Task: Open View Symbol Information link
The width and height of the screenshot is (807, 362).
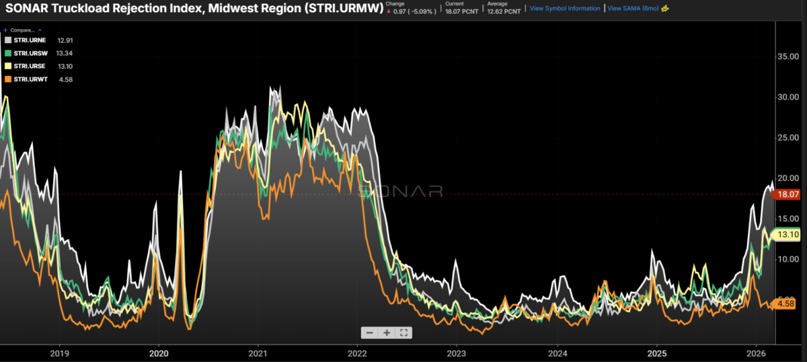Action: coord(565,9)
